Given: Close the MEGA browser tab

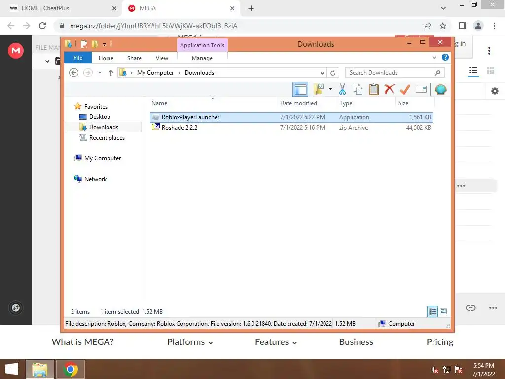Looking at the screenshot, I should (x=232, y=8).
